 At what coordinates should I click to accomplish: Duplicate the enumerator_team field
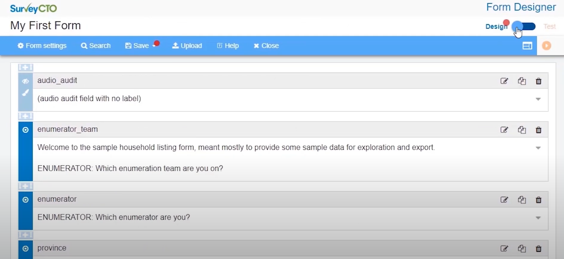pyautogui.click(x=522, y=130)
